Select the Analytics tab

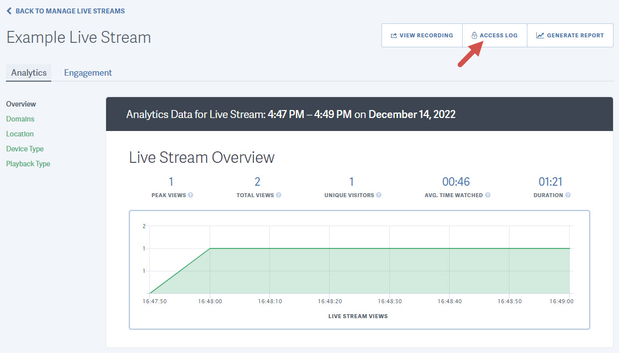(28, 73)
